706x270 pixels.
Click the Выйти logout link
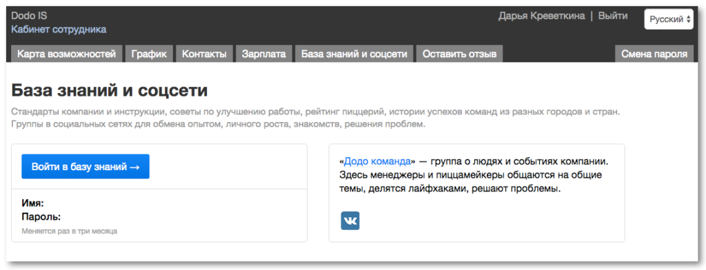tap(613, 17)
